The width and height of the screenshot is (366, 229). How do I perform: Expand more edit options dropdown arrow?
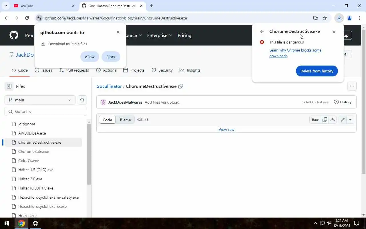pos(350,120)
